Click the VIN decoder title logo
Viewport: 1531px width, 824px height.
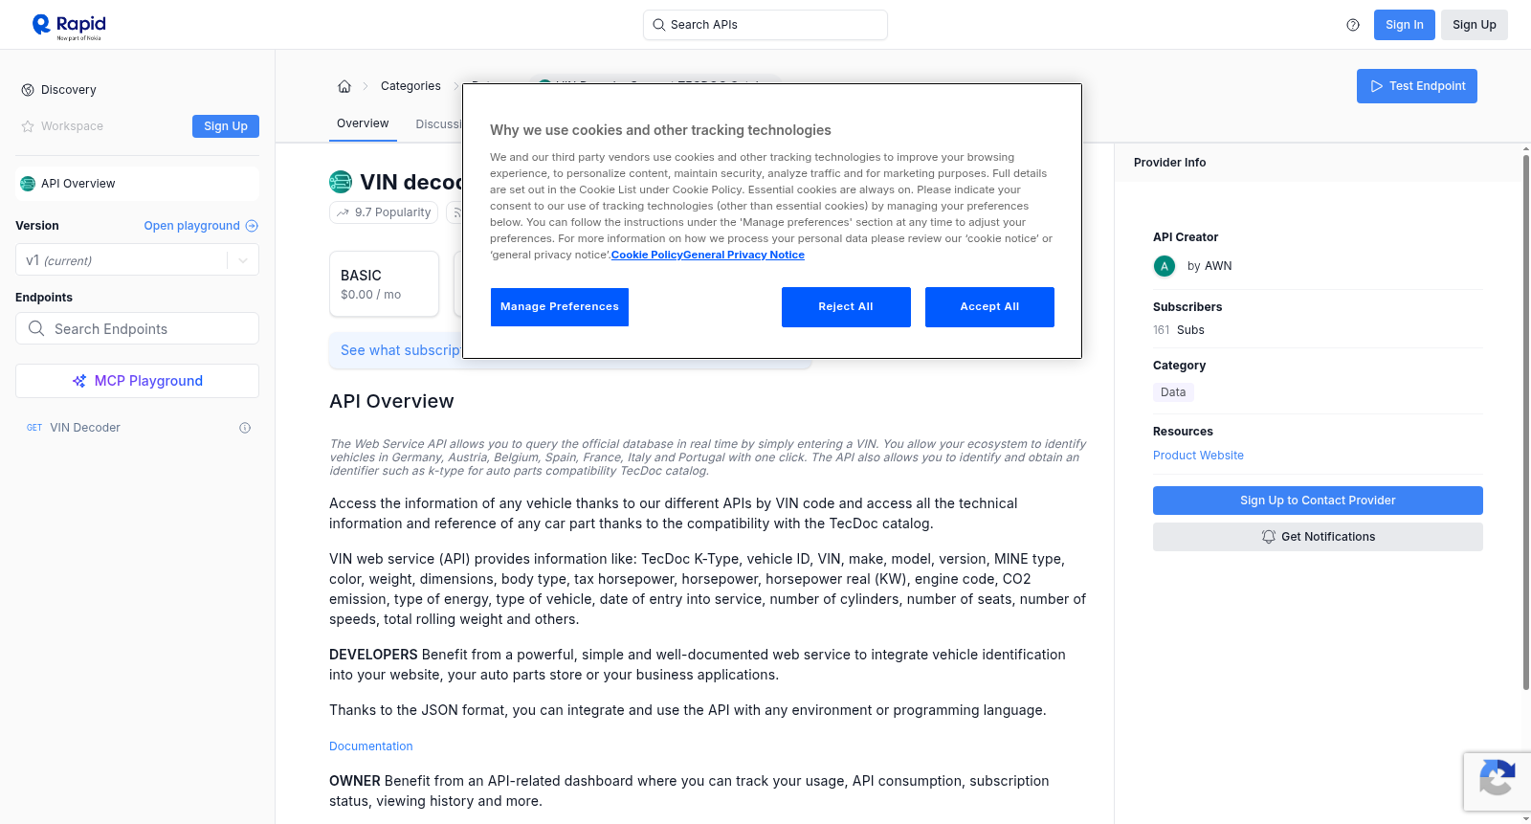(341, 182)
